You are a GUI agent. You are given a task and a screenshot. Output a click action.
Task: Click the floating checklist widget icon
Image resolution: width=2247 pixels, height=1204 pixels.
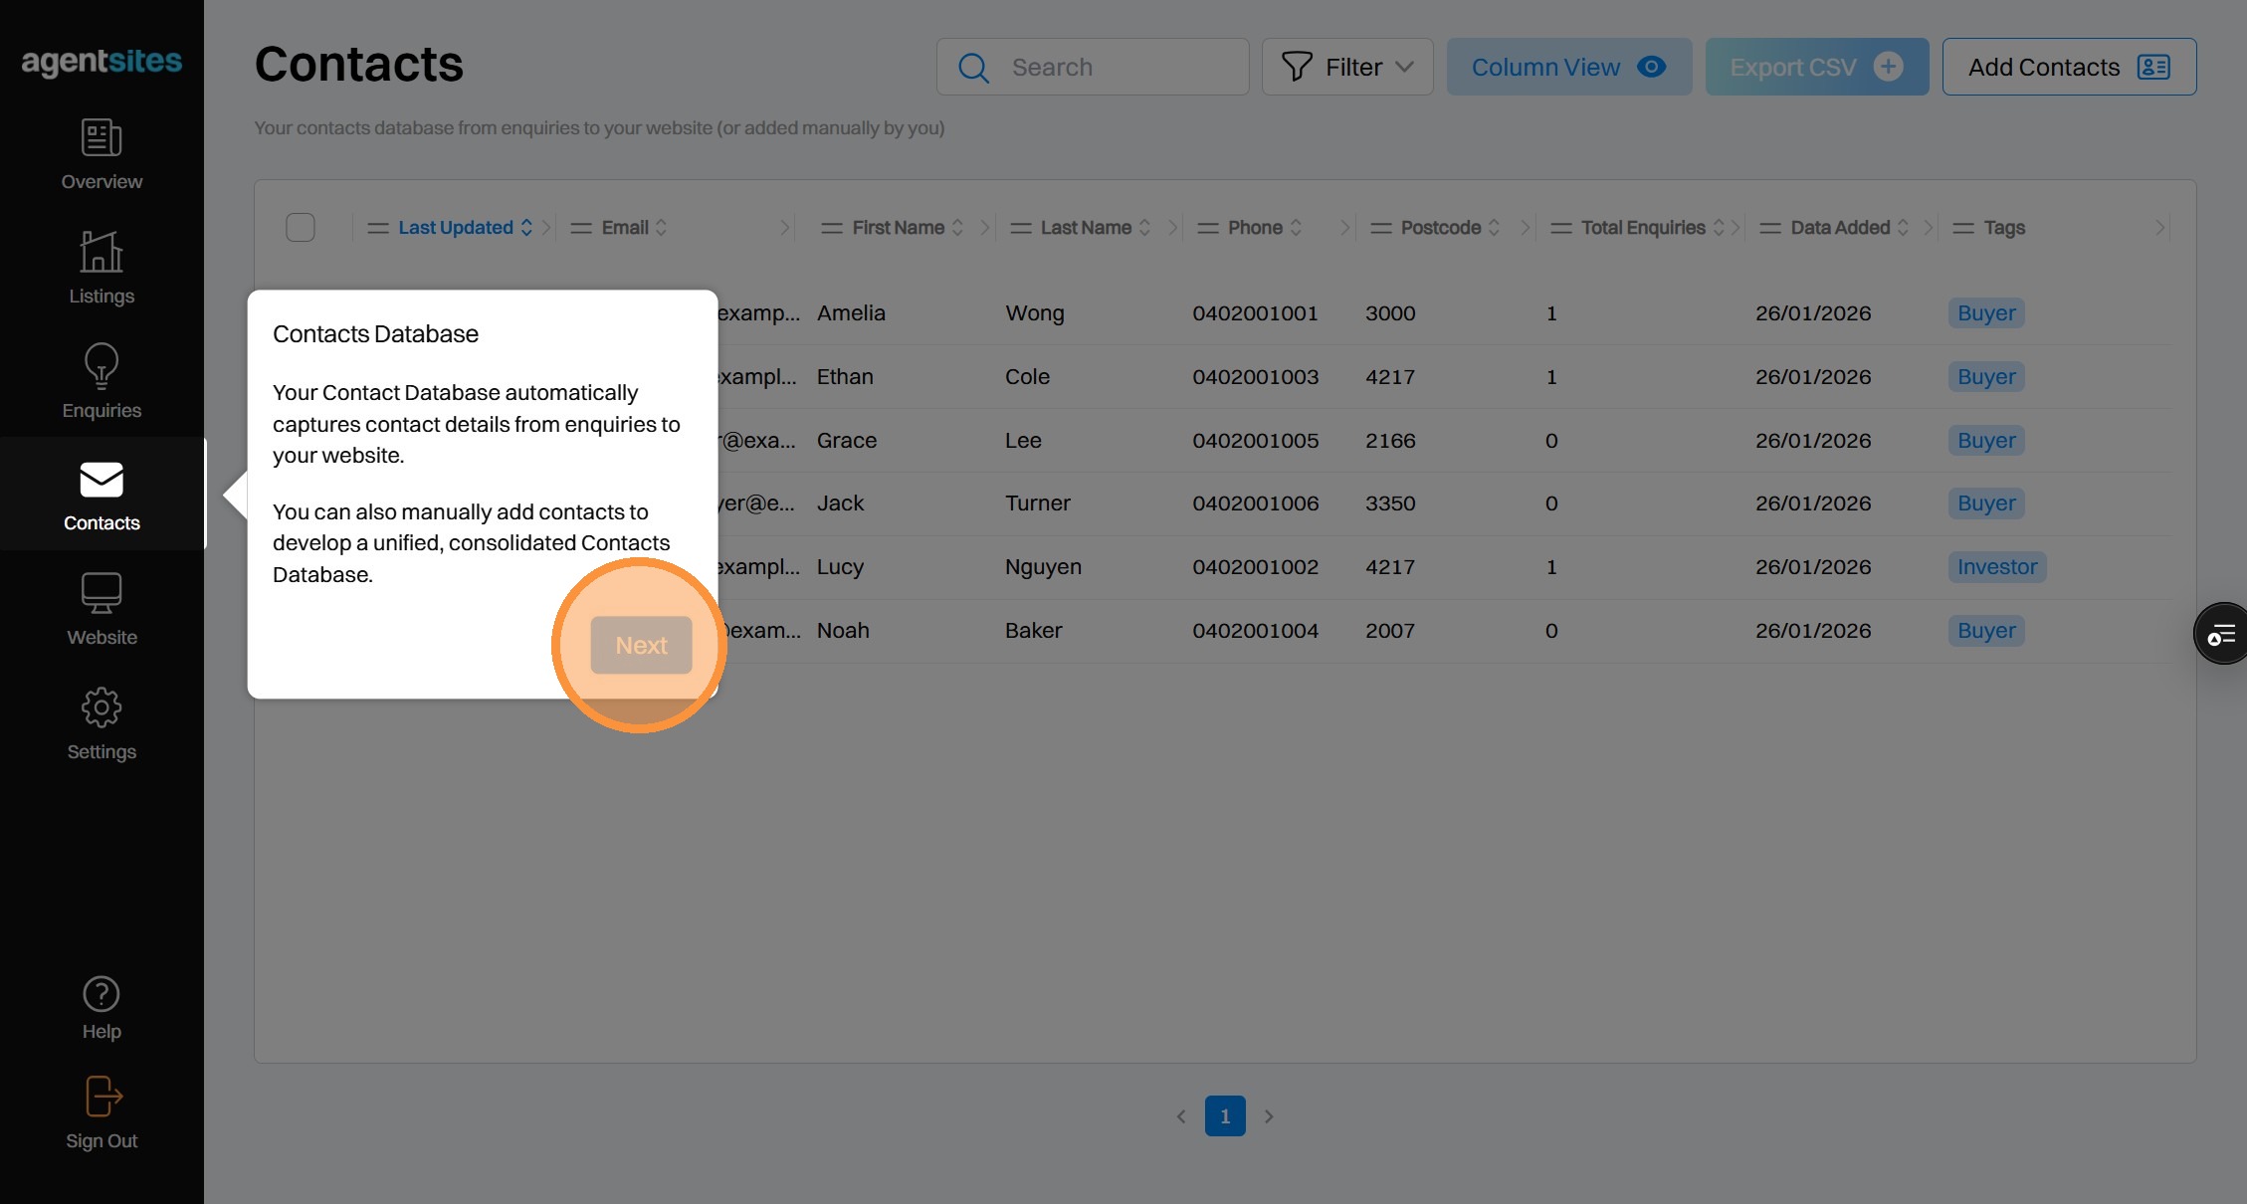(x=2221, y=634)
